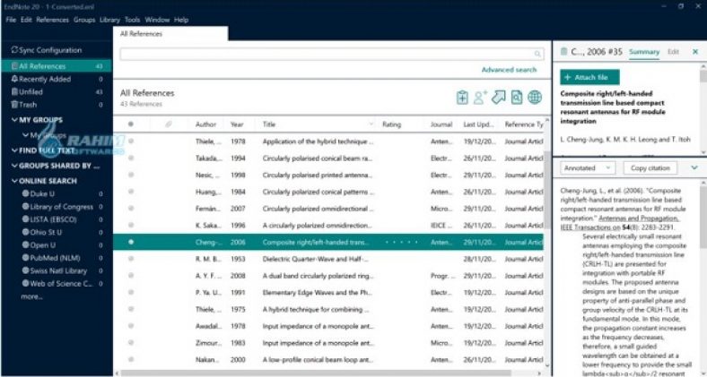The width and height of the screenshot is (707, 377).
Task: Toggle read status dot for Huang 1984 row
Action: click(131, 192)
